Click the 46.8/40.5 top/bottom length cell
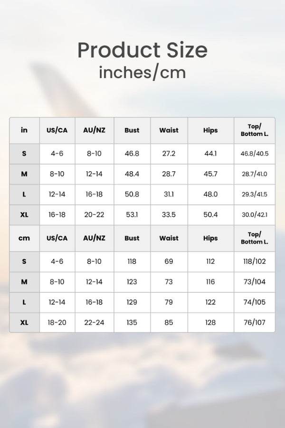 (255, 154)
